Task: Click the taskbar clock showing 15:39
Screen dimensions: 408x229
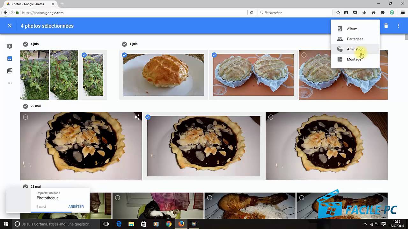Action: point(397,224)
